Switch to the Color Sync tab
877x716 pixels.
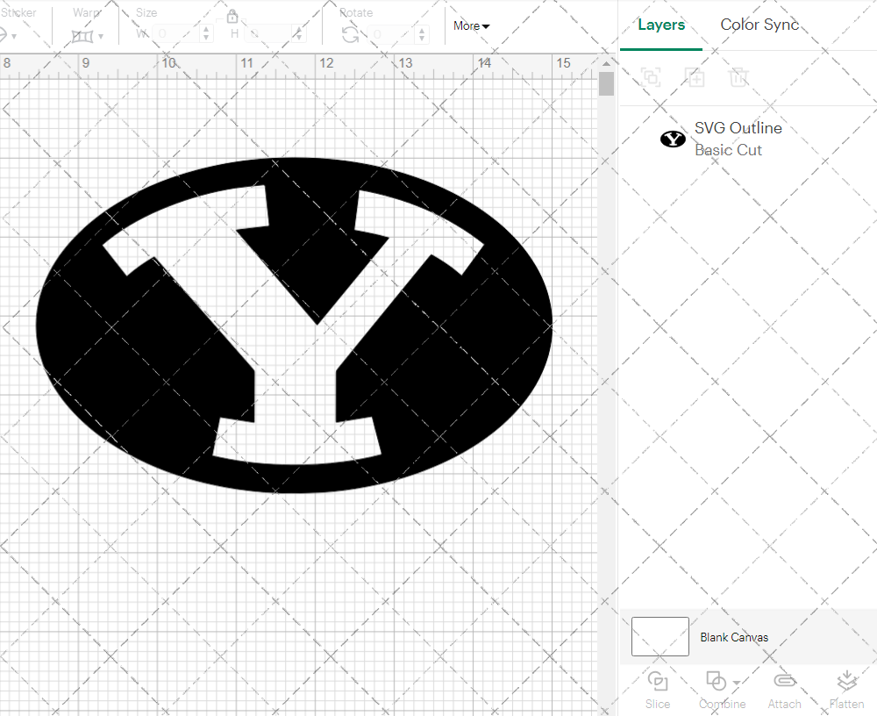pos(759,25)
